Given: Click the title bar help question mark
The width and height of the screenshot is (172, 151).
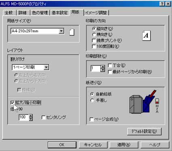Looking at the screenshot, I should click(x=162, y=4).
